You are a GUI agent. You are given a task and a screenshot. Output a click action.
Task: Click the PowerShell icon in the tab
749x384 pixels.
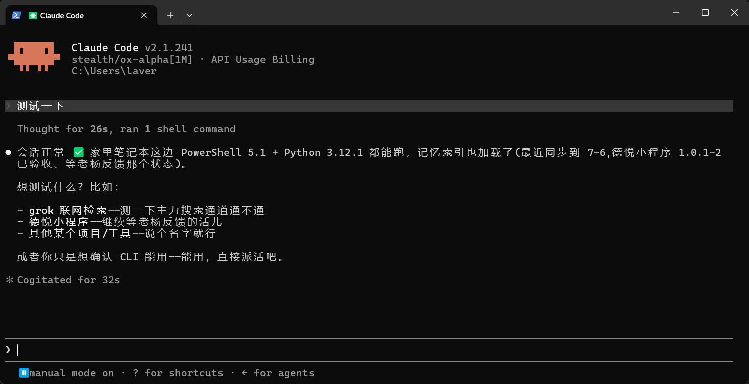(16, 15)
